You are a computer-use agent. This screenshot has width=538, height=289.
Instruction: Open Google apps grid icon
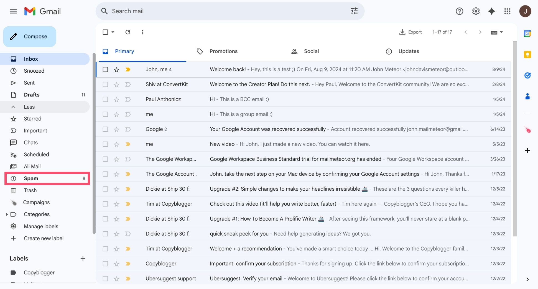pyautogui.click(x=507, y=11)
